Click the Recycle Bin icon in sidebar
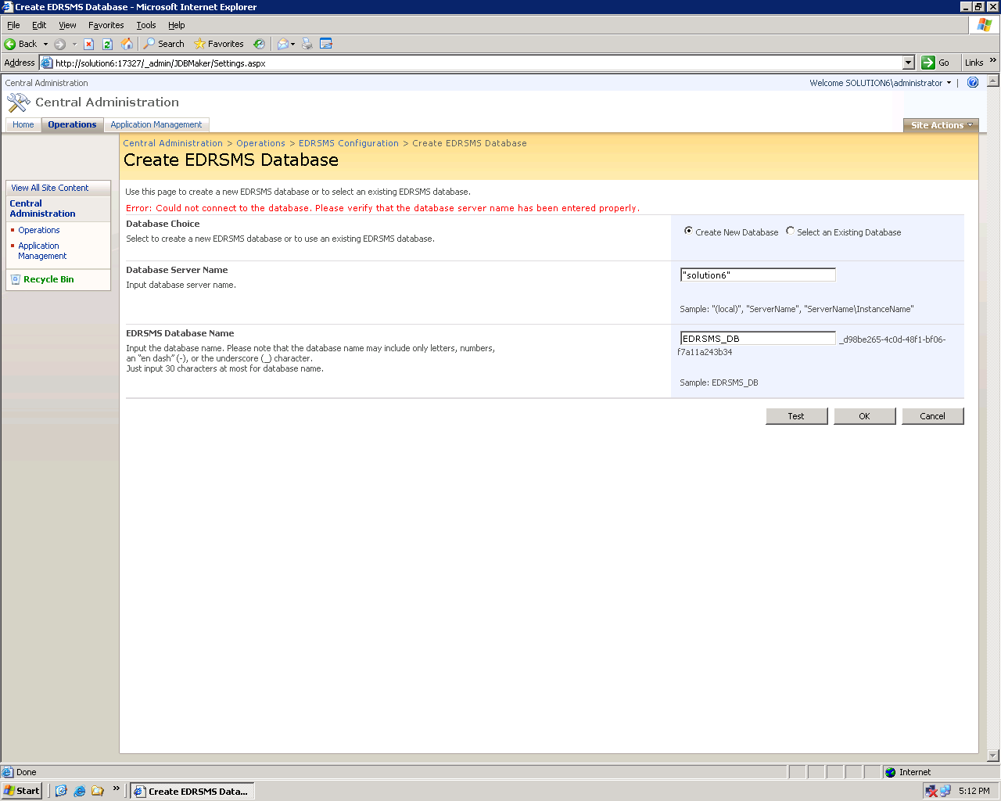This screenshot has width=1001, height=801. (16, 279)
